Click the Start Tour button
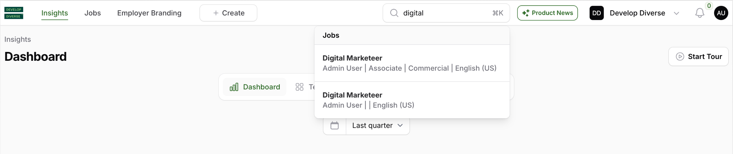Viewport: 733px width, 154px height. point(698,57)
